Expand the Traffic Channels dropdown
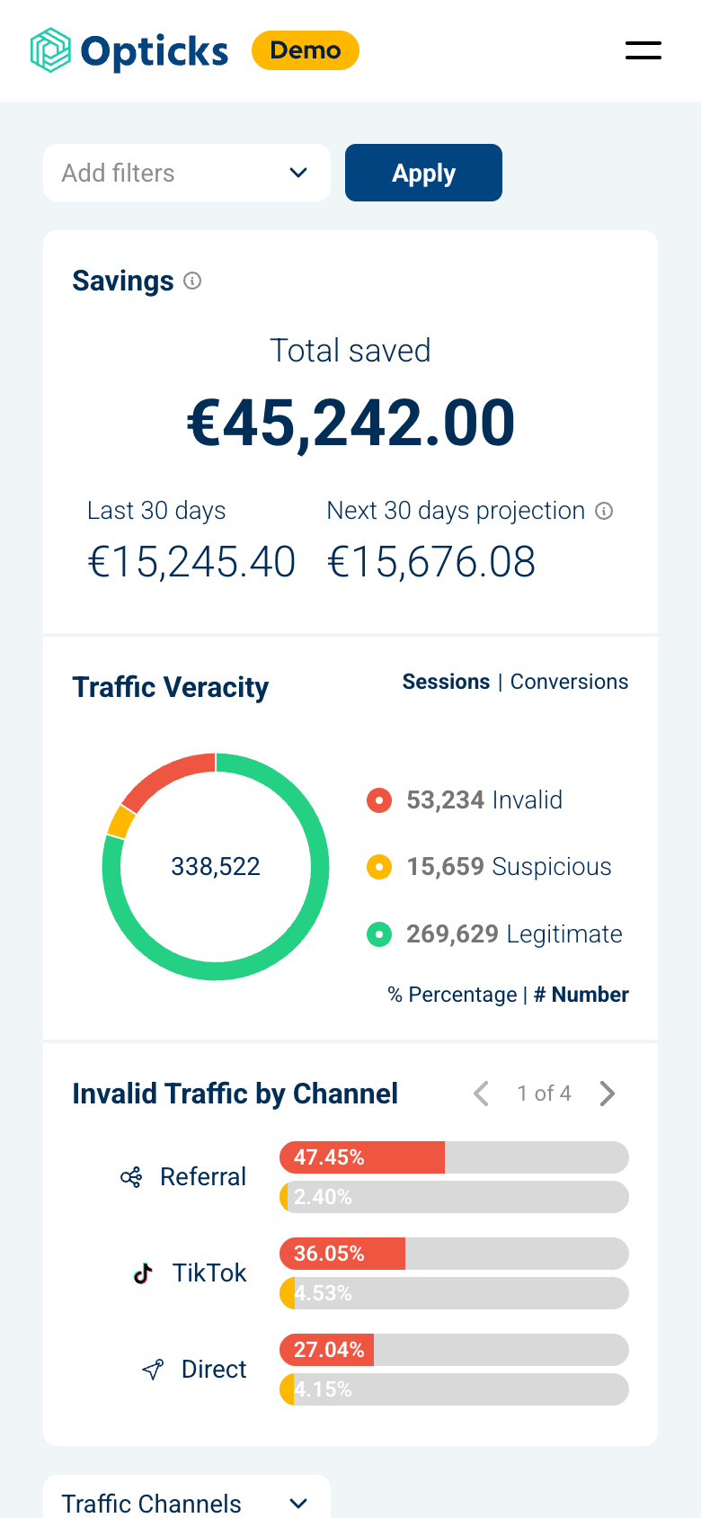 (187, 1503)
